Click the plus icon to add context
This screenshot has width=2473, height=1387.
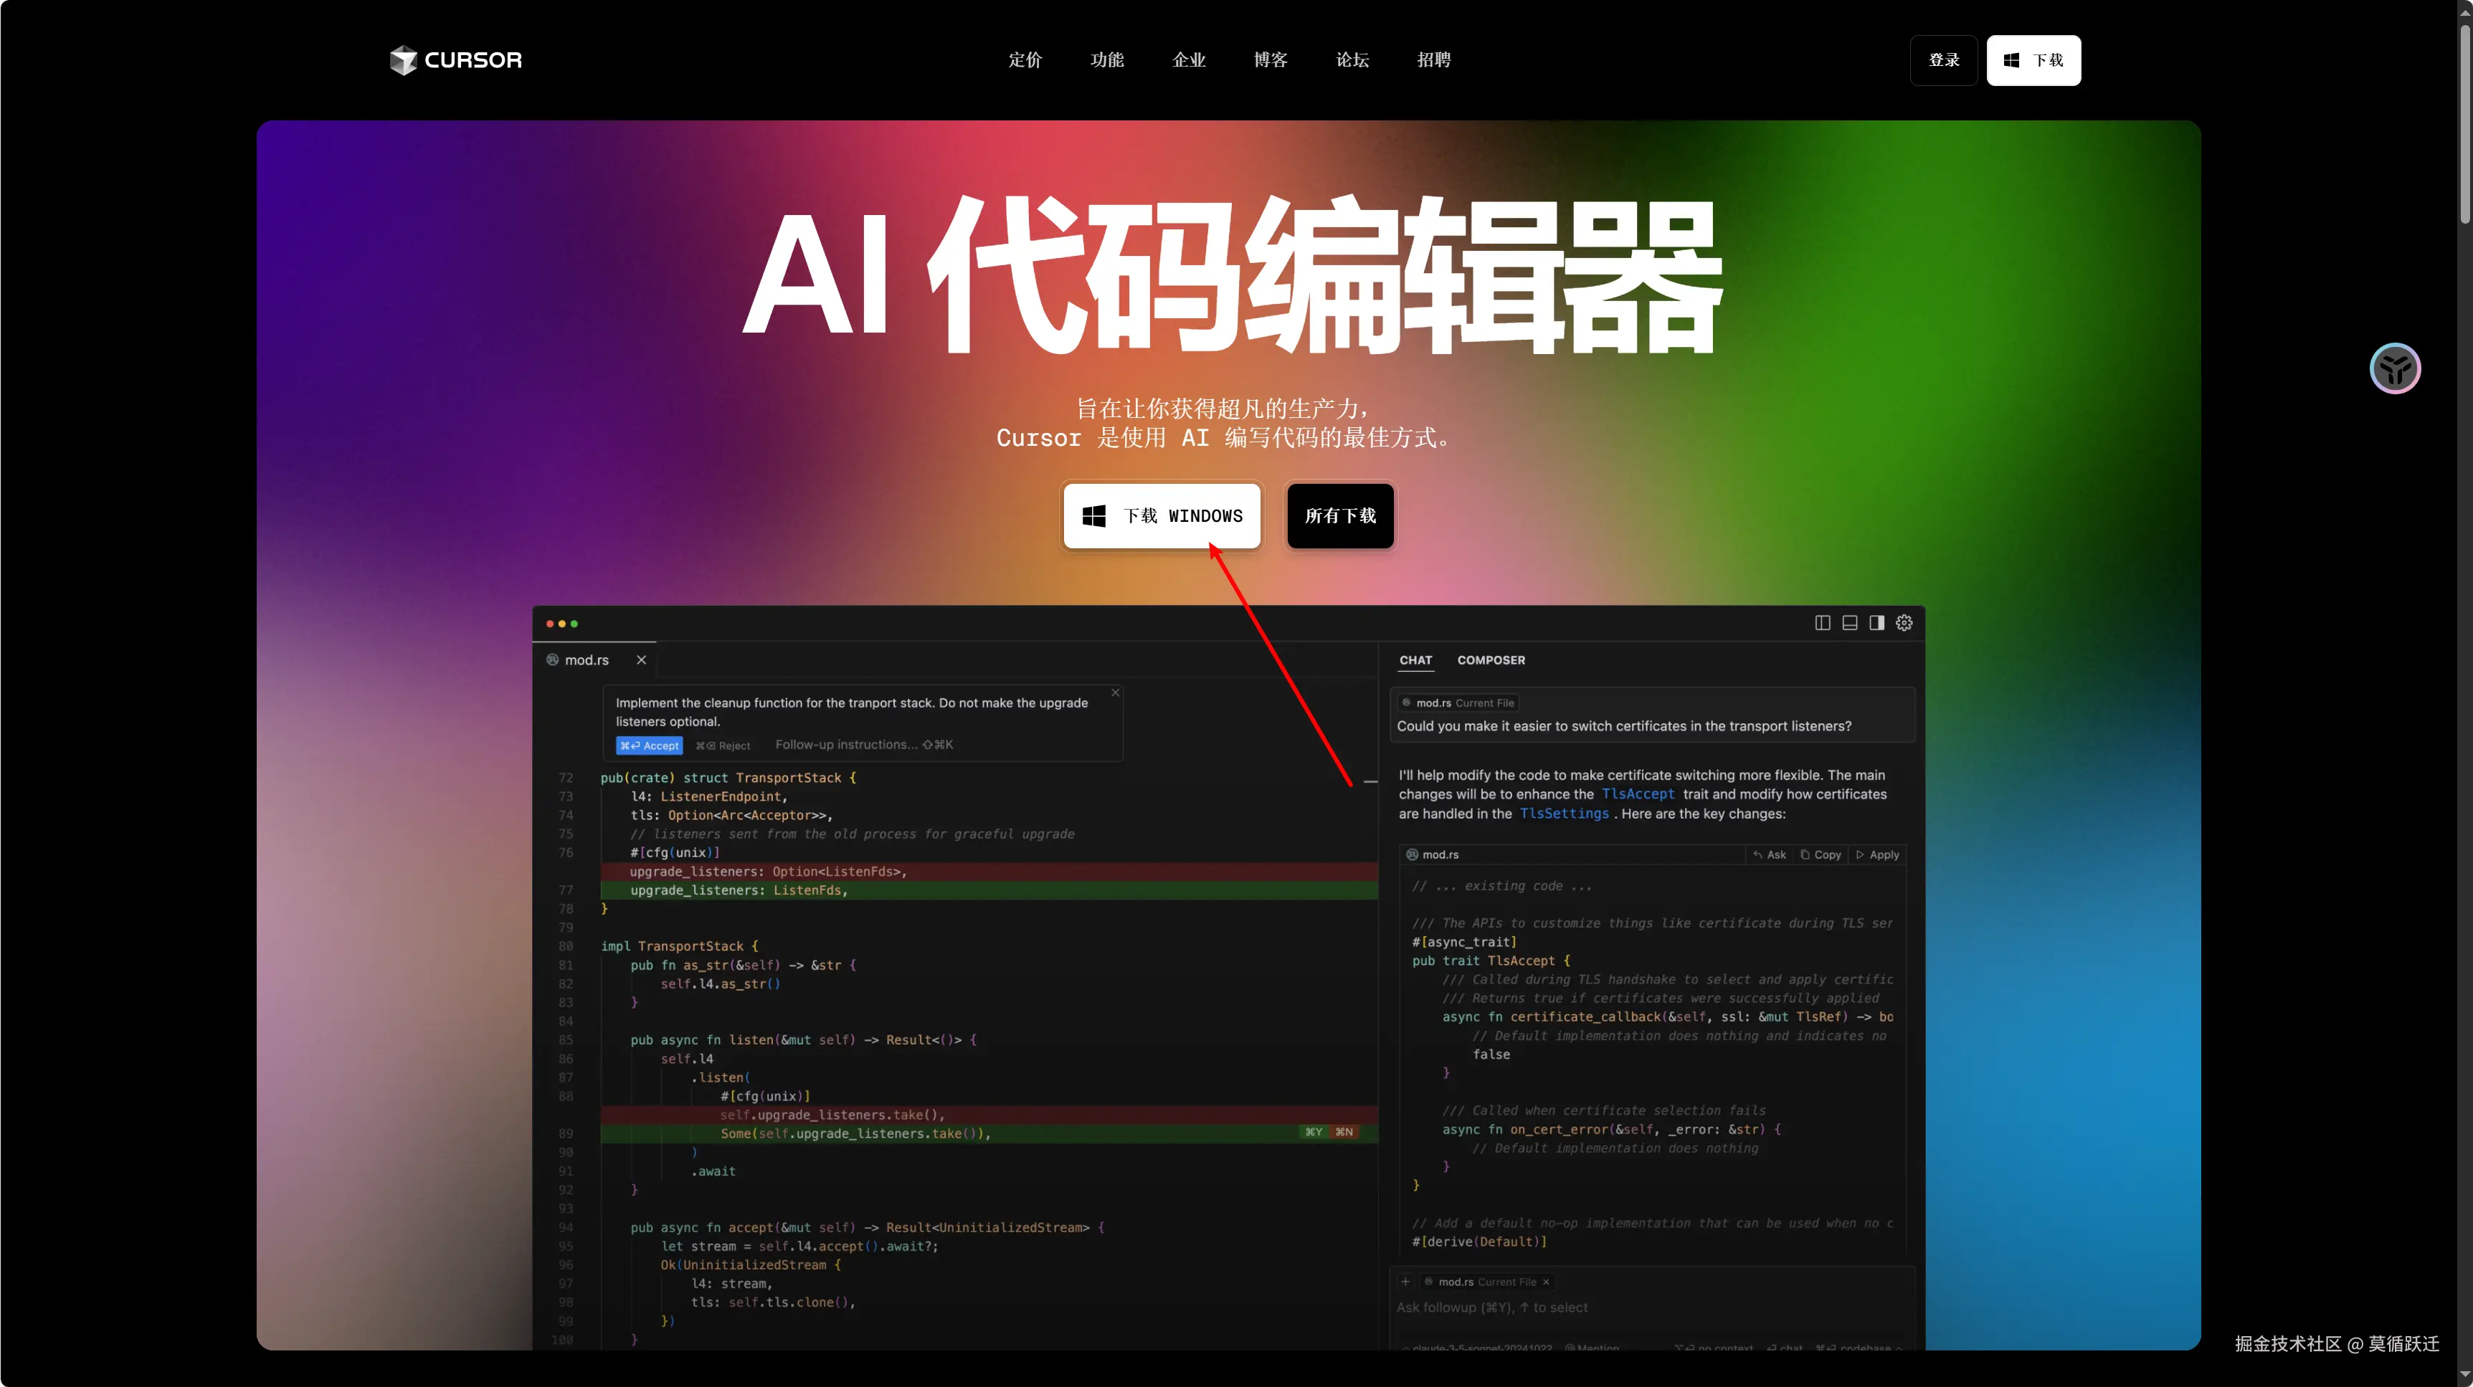1405,1282
